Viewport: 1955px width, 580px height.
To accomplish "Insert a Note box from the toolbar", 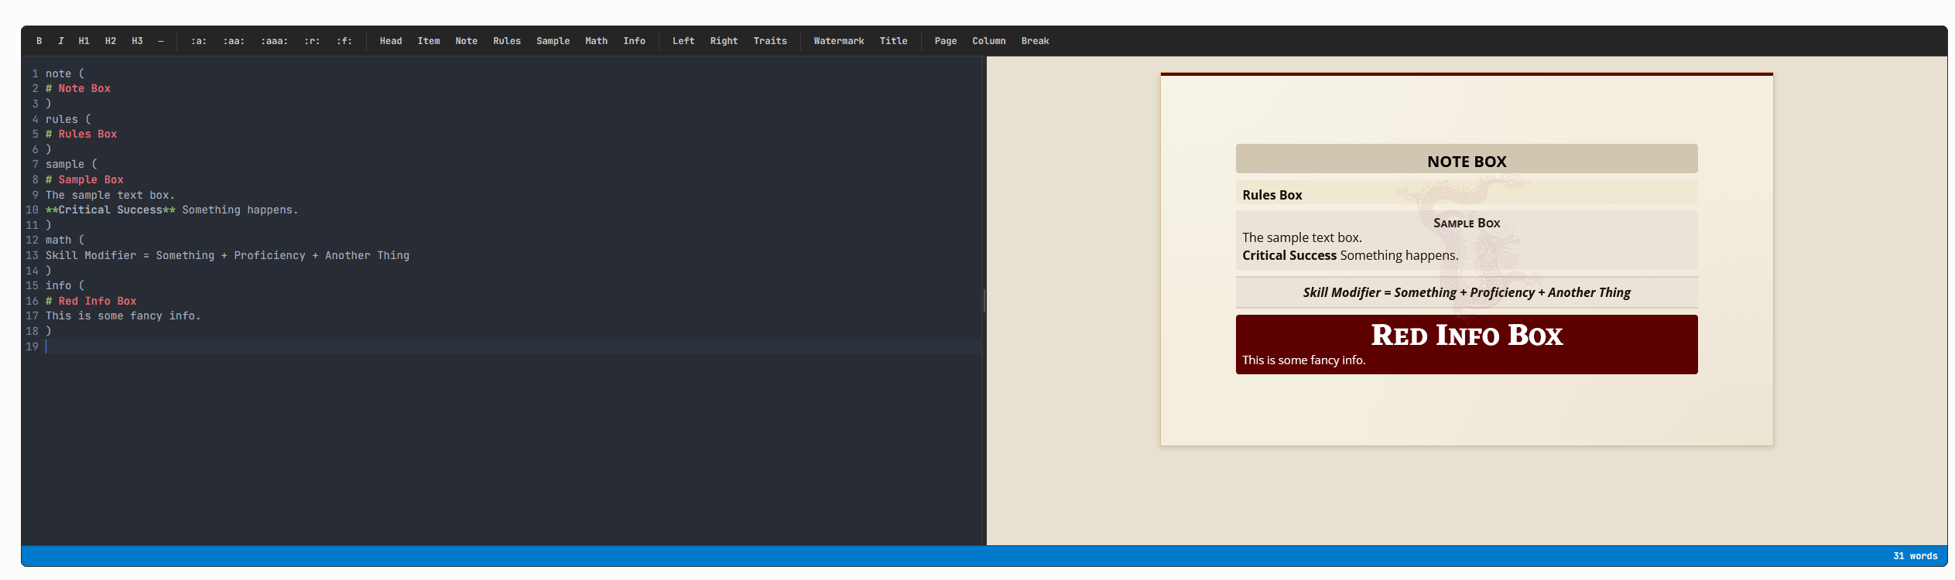I will click(466, 41).
